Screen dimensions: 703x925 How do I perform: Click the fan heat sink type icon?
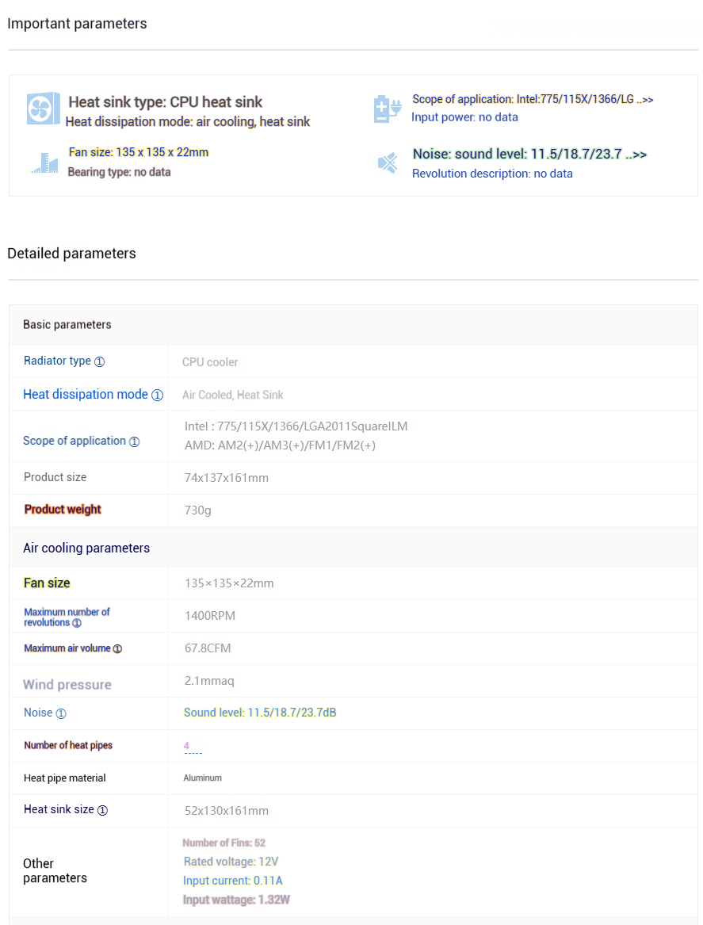(x=43, y=109)
